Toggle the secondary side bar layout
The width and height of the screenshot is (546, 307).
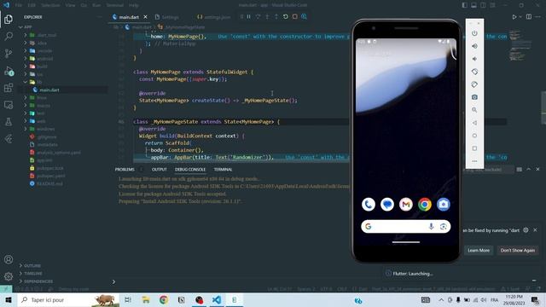pos(483,5)
